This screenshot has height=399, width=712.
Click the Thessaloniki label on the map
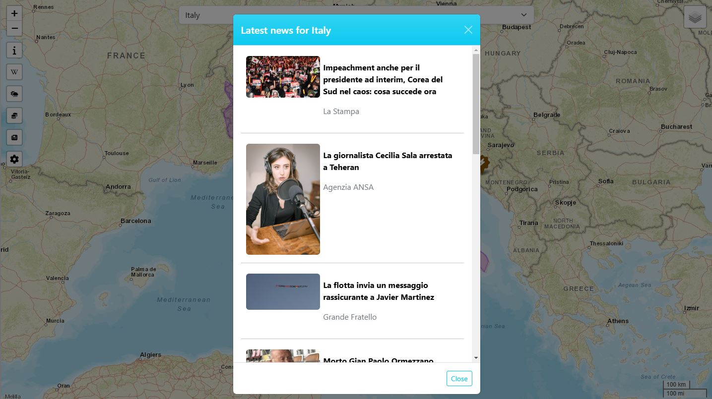coord(606,243)
